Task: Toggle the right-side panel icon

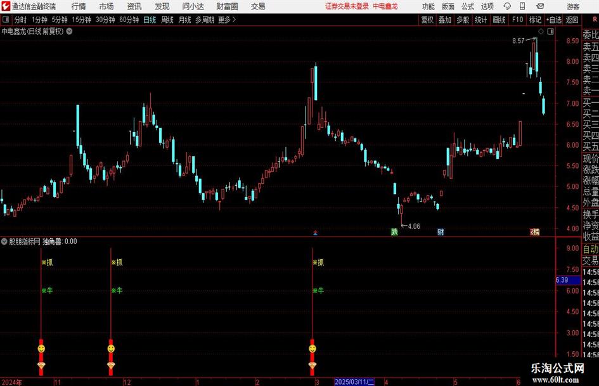Action: coord(550,31)
